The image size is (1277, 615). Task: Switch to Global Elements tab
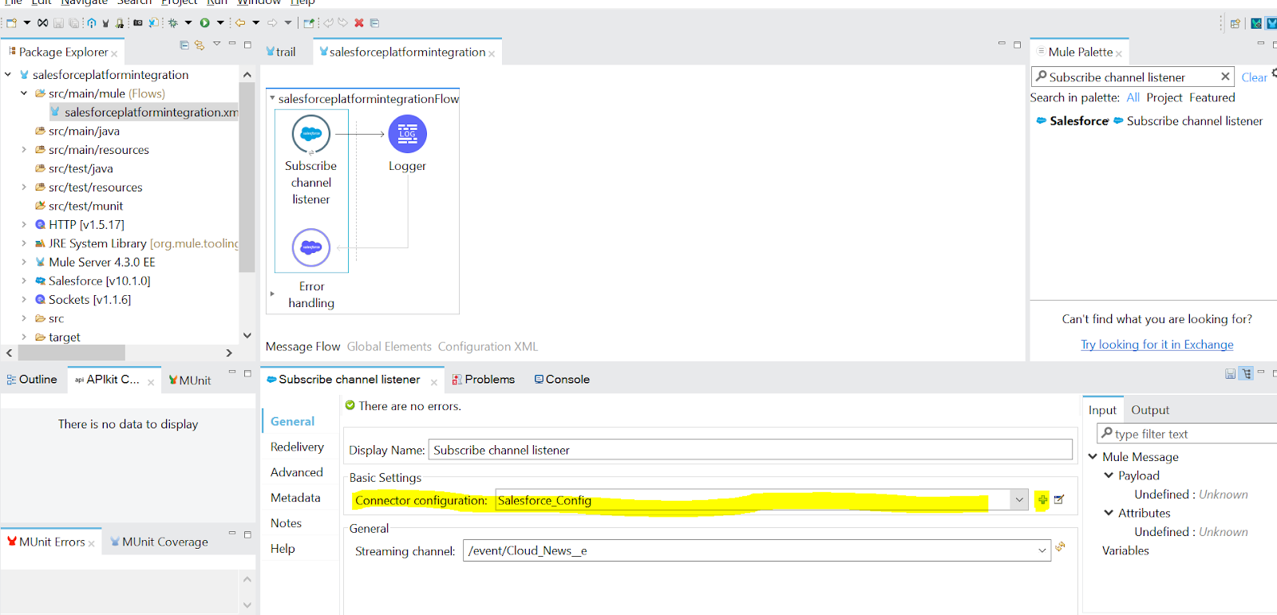coord(389,346)
